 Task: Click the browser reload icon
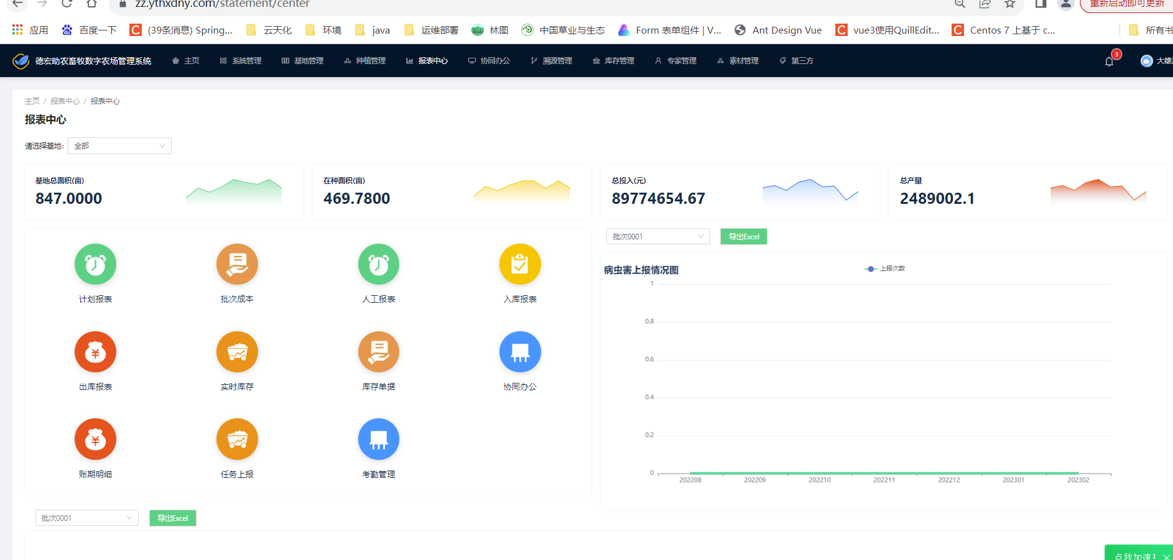(67, 3)
